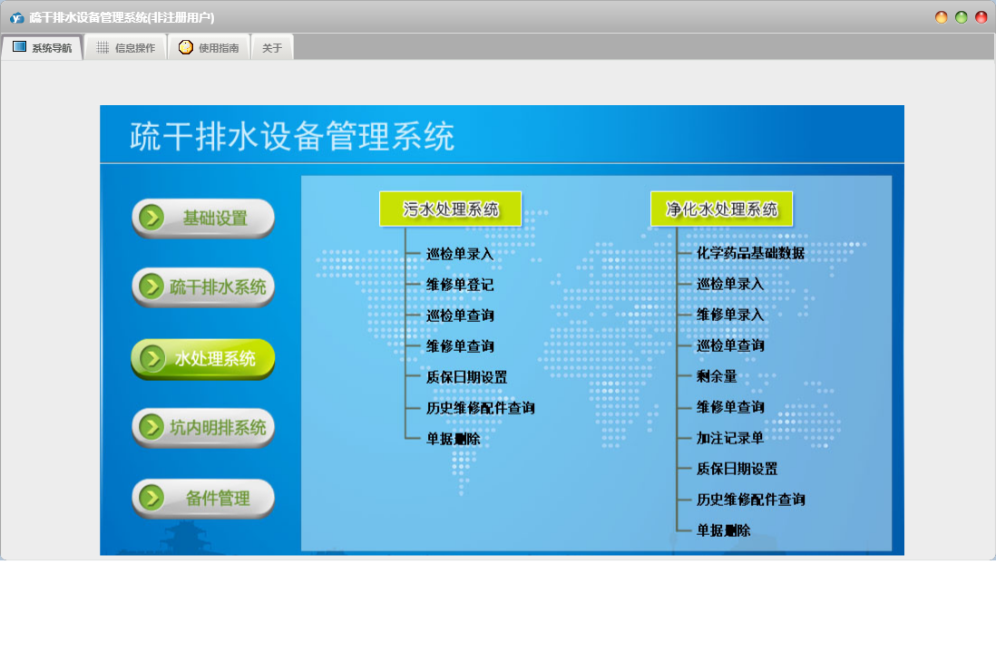Open 维修单查询 under 净化水处理系统
This screenshot has height=652, width=996.
(x=730, y=407)
